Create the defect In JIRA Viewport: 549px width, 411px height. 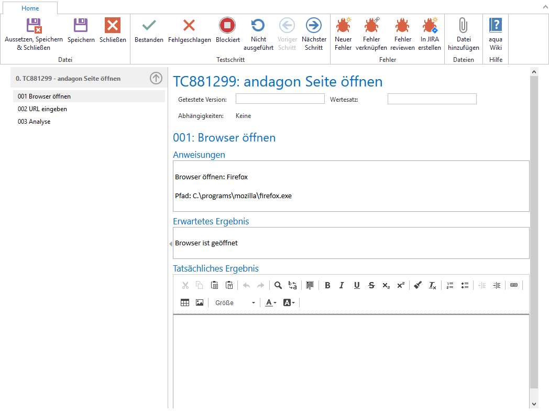pos(430,30)
